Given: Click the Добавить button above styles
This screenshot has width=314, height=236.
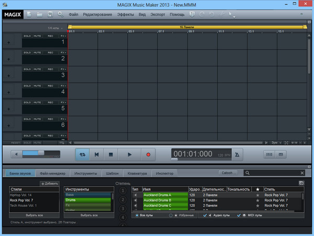Looking at the screenshot, I should tap(49, 184).
